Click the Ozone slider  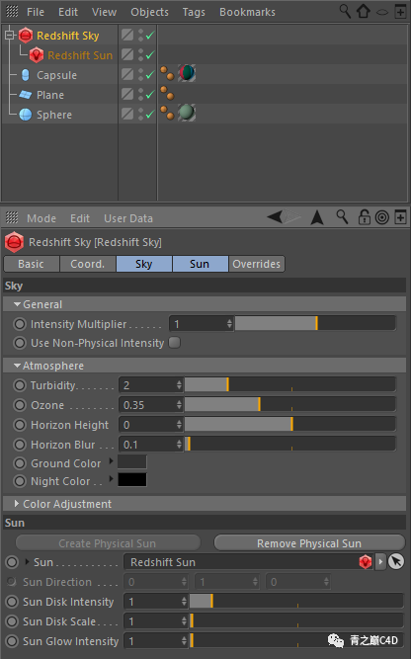[x=289, y=405]
